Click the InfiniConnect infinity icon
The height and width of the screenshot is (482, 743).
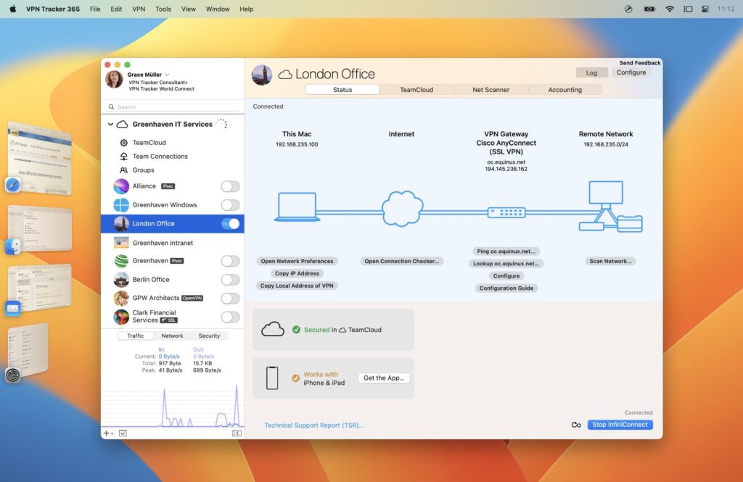point(576,425)
